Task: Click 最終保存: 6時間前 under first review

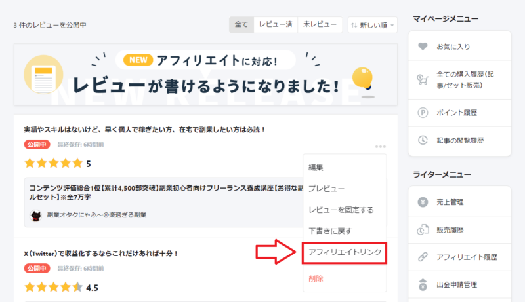Action: 81,145
